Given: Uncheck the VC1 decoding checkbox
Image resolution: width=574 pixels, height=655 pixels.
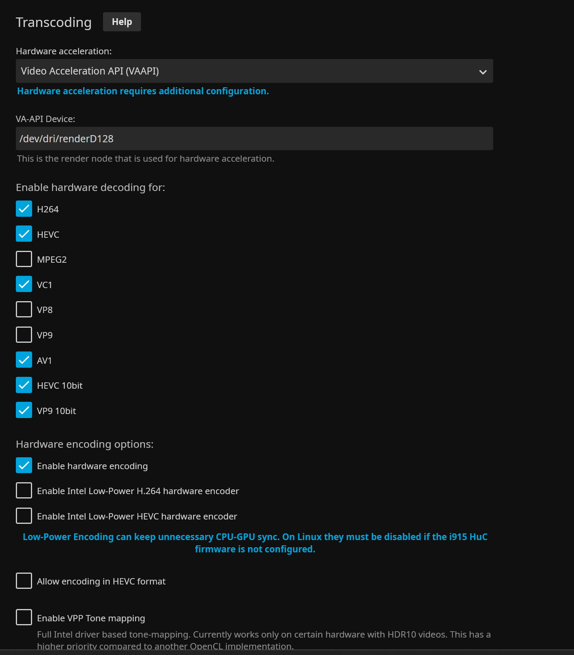Looking at the screenshot, I should tap(24, 285).
